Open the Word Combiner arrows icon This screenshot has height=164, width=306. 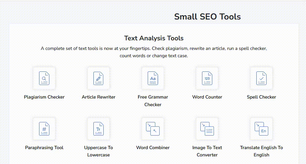pos(153,129)
